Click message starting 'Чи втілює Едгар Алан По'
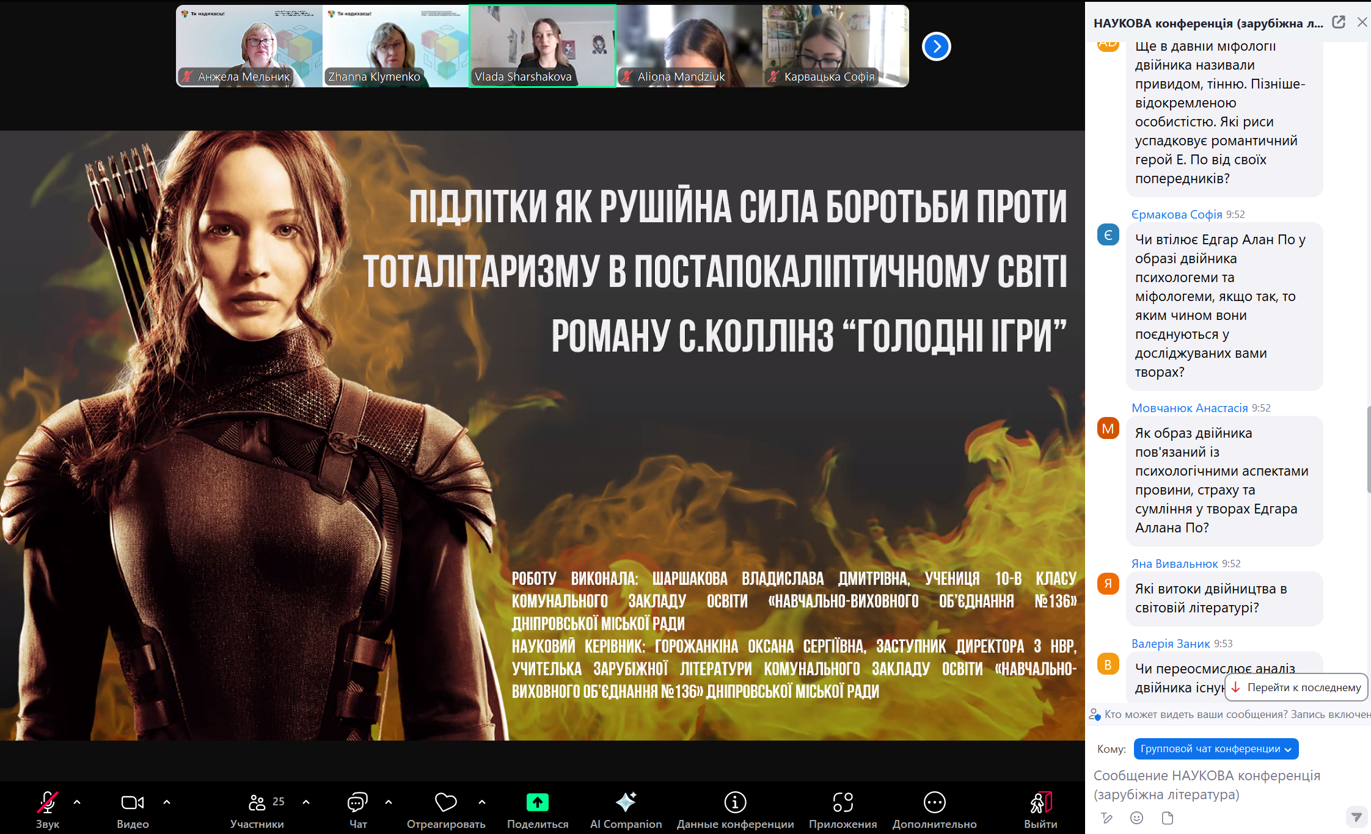 coord(1224,306)
